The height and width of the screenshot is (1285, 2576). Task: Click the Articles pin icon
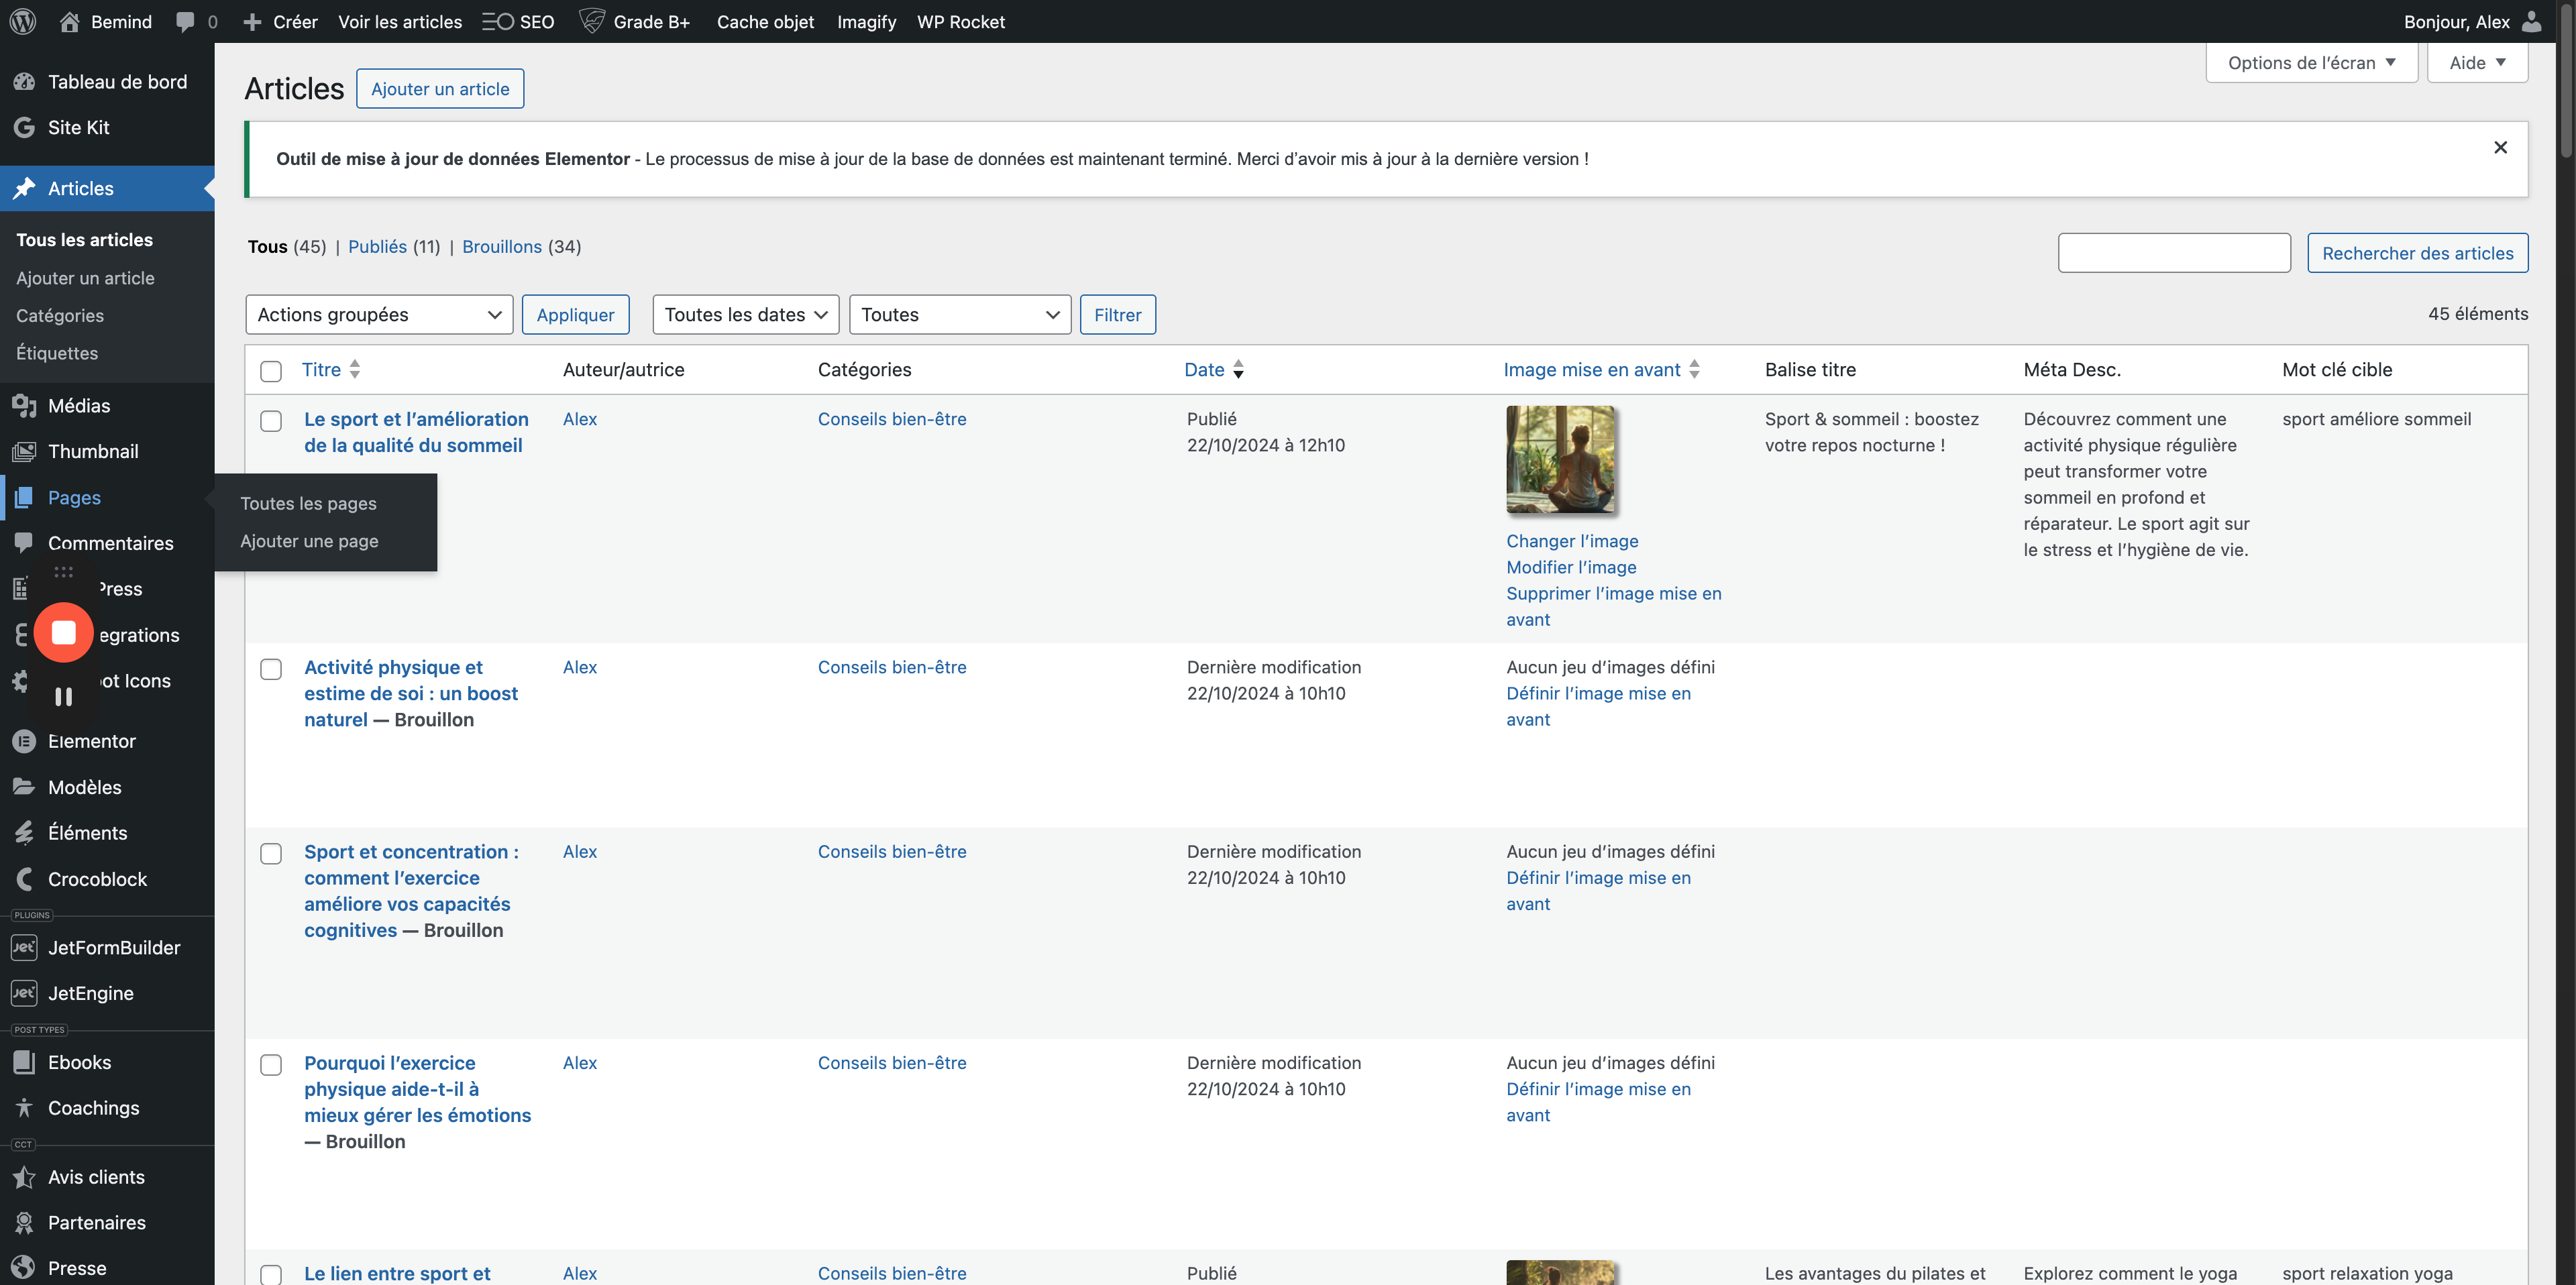tap(24, 188)
